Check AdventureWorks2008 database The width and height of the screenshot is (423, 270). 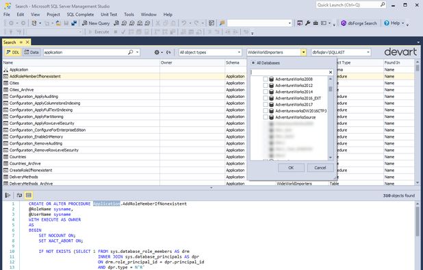266,79
